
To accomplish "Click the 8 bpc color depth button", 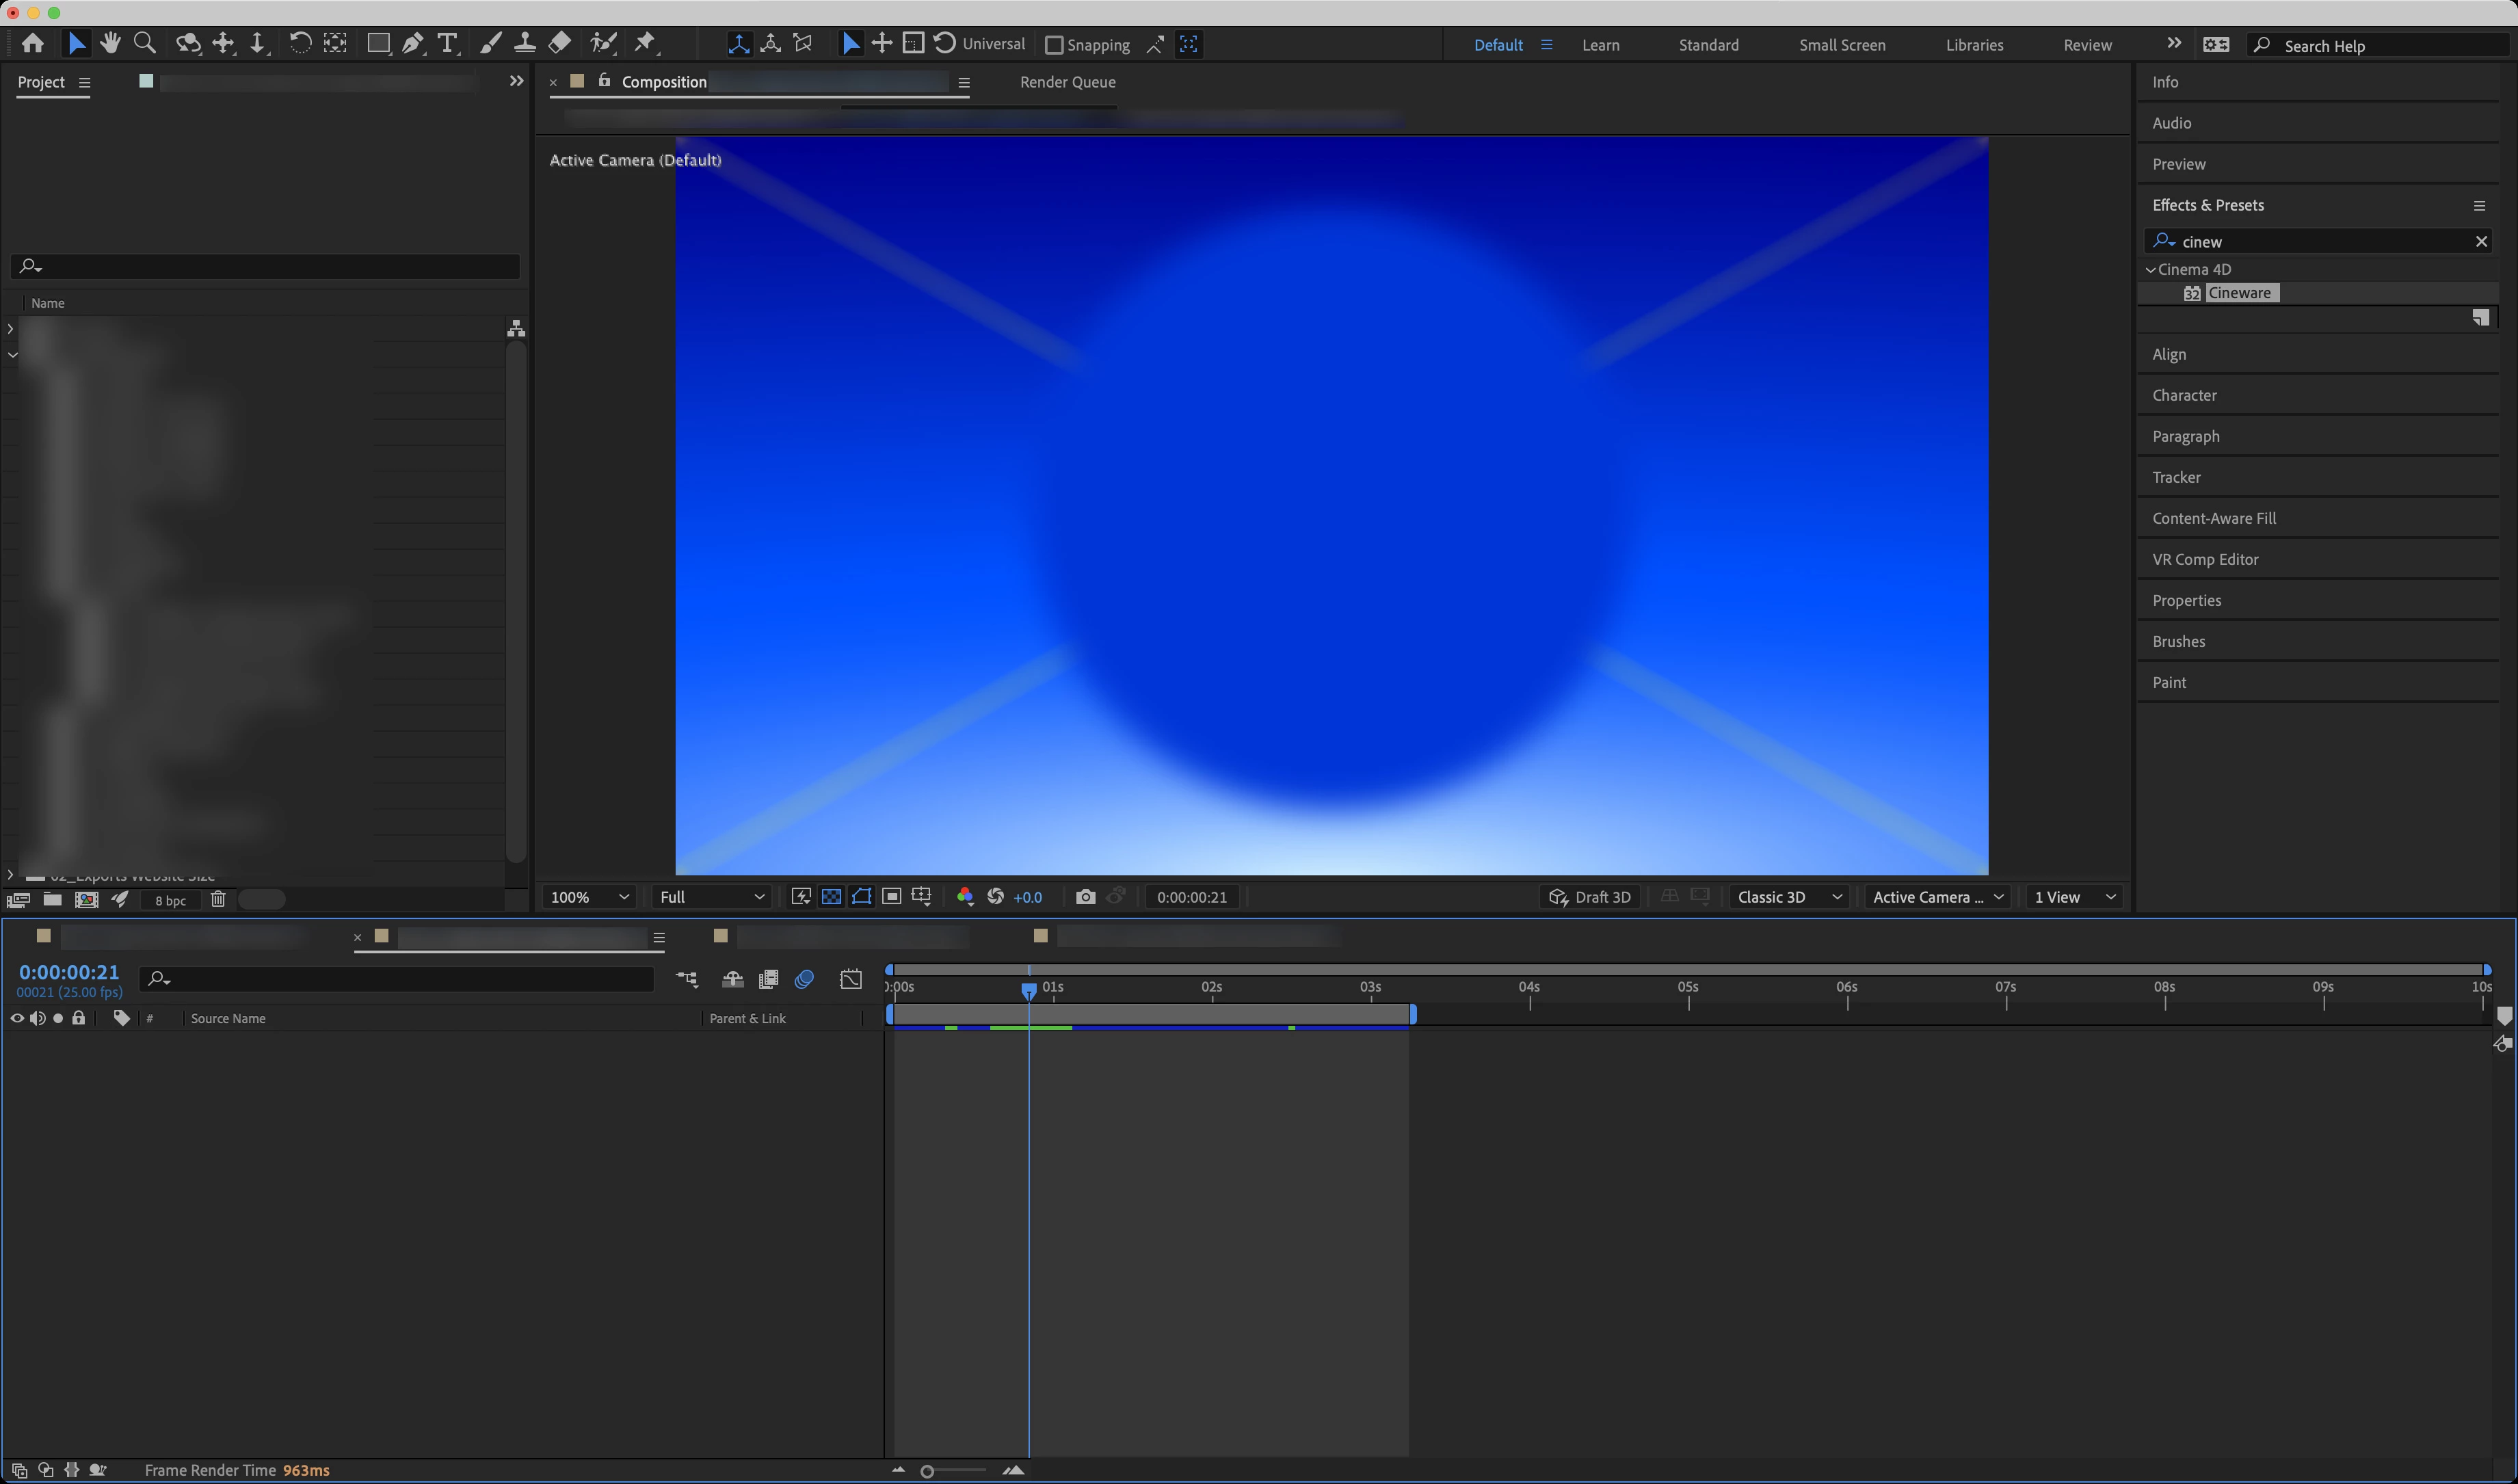I will pyautogui.click(x=170, y=900).
